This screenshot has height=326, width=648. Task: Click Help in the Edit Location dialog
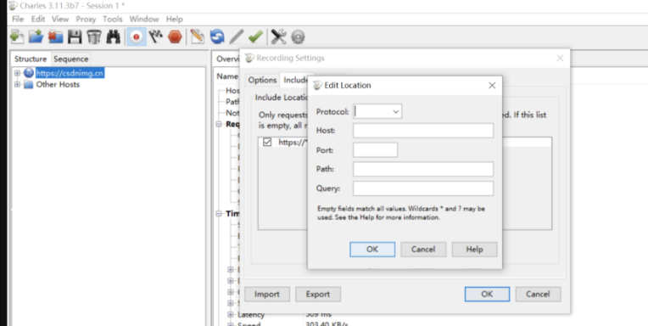coord(474,250)
